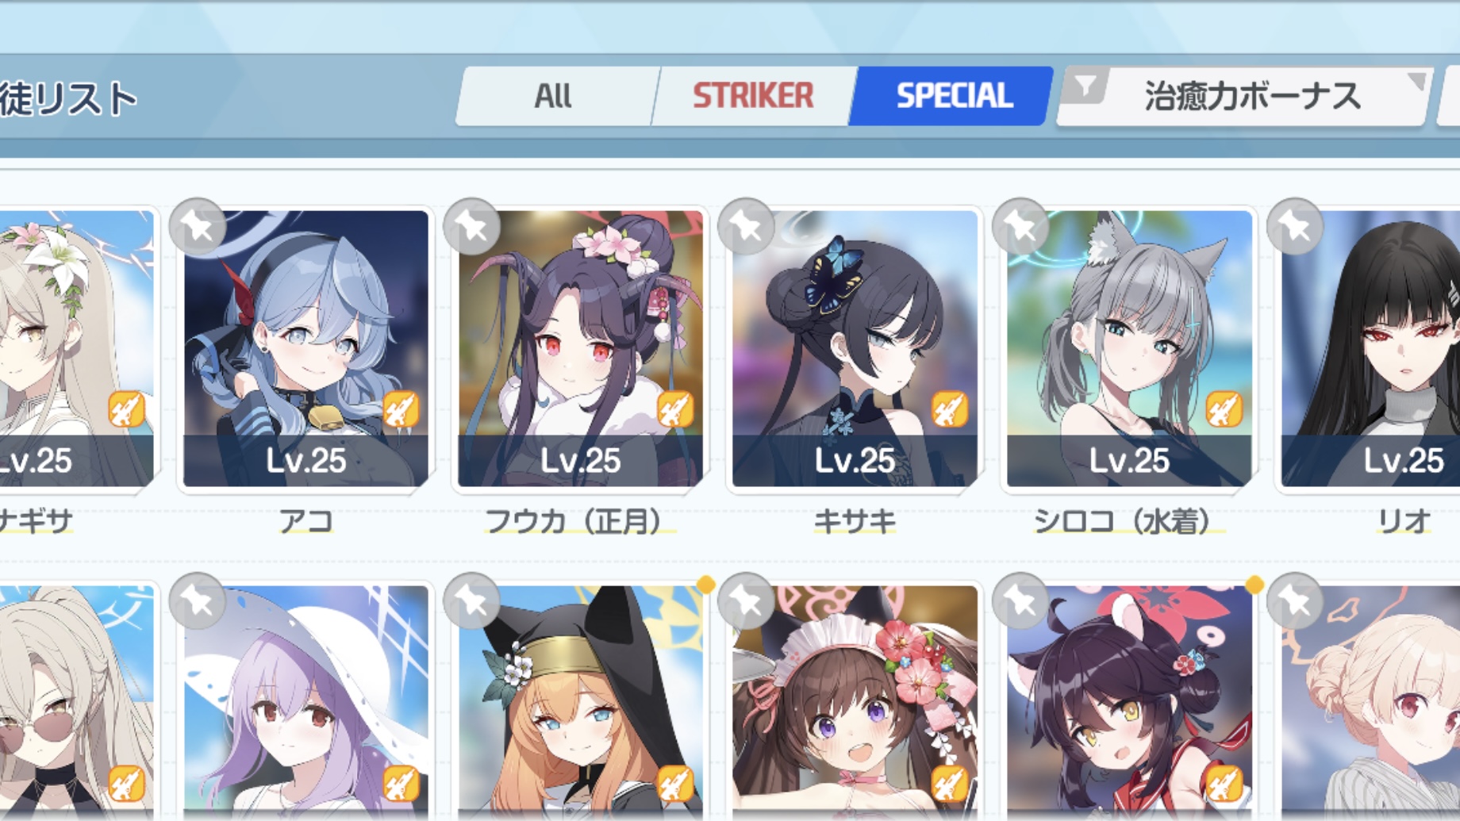
Task: Pin the シロコ（水着） student card
Action: point(1020,228)
